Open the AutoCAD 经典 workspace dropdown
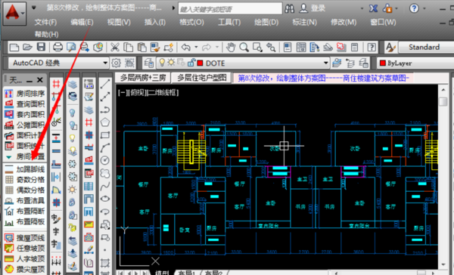This screenshot has width=454, height=275. [x=105, y=63]
